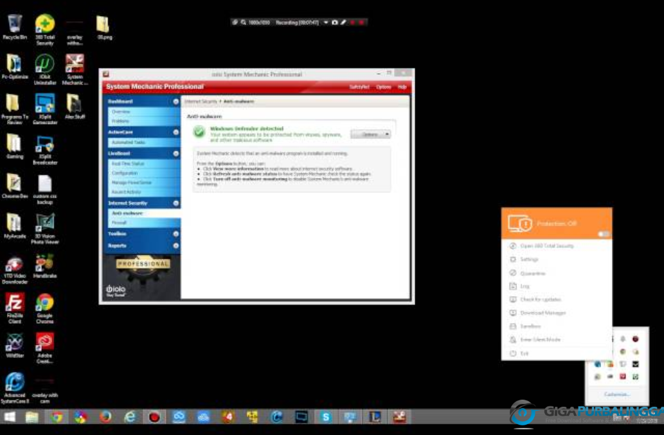
Task: Select the Handbrake desktop icon
Action: pyautogui.click(x=45, y=266)
